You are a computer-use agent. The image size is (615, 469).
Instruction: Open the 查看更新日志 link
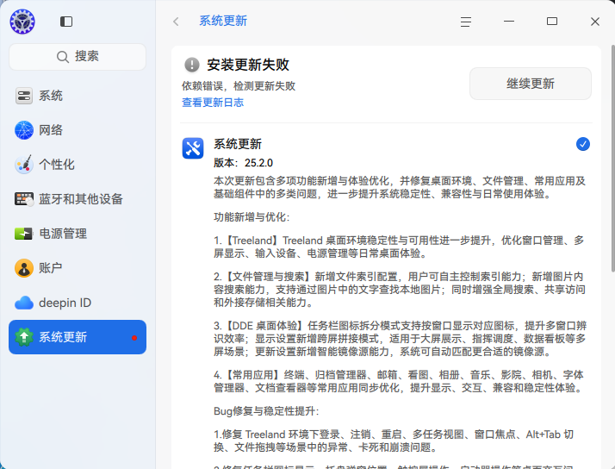pos(213,103)
